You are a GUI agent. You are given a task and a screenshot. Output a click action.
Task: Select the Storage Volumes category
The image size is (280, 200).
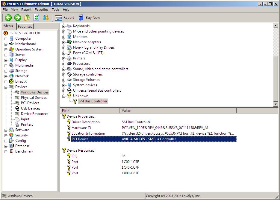[86, 80]
